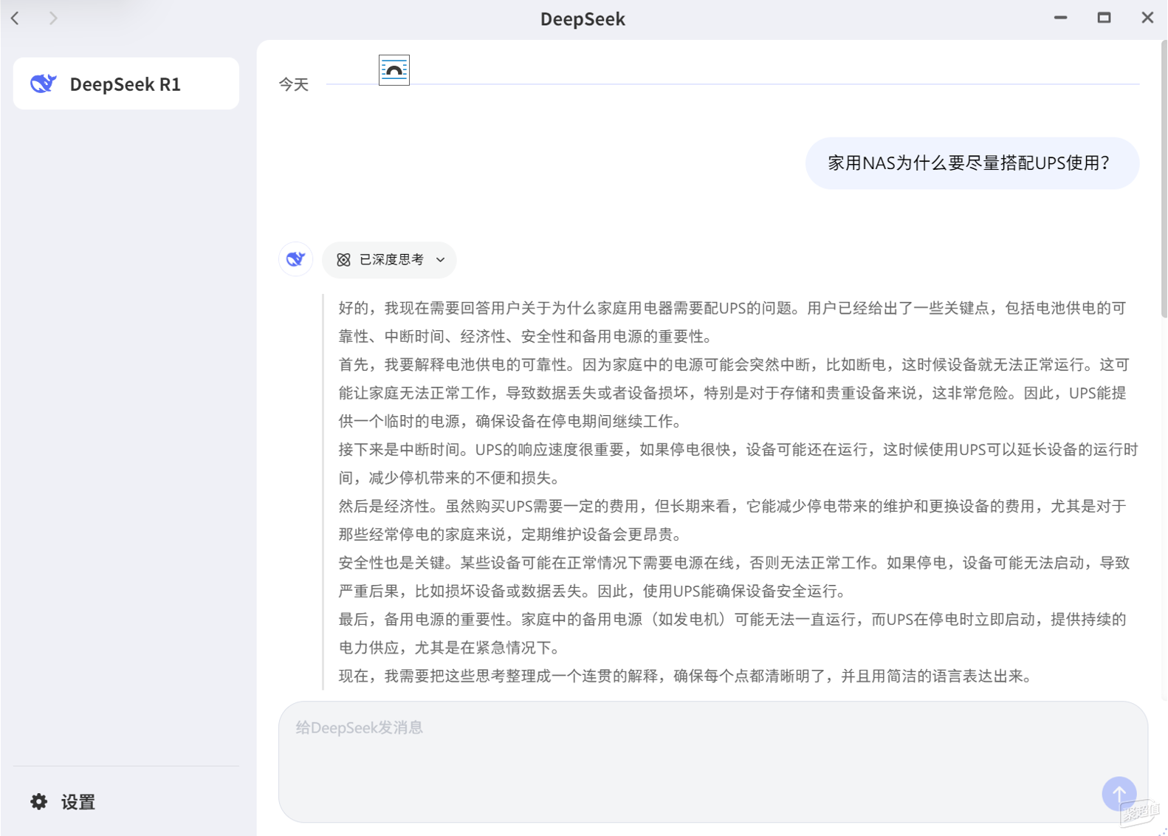Open the DeepSeek R1 model entry

pyautogui.click(x=126, y=83)
